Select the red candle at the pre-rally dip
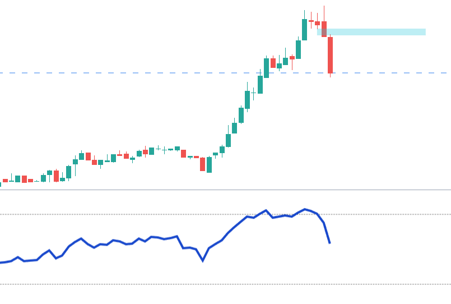Image resolution: width=451 pixels, height=304 pixels. (x=202, y=164)
